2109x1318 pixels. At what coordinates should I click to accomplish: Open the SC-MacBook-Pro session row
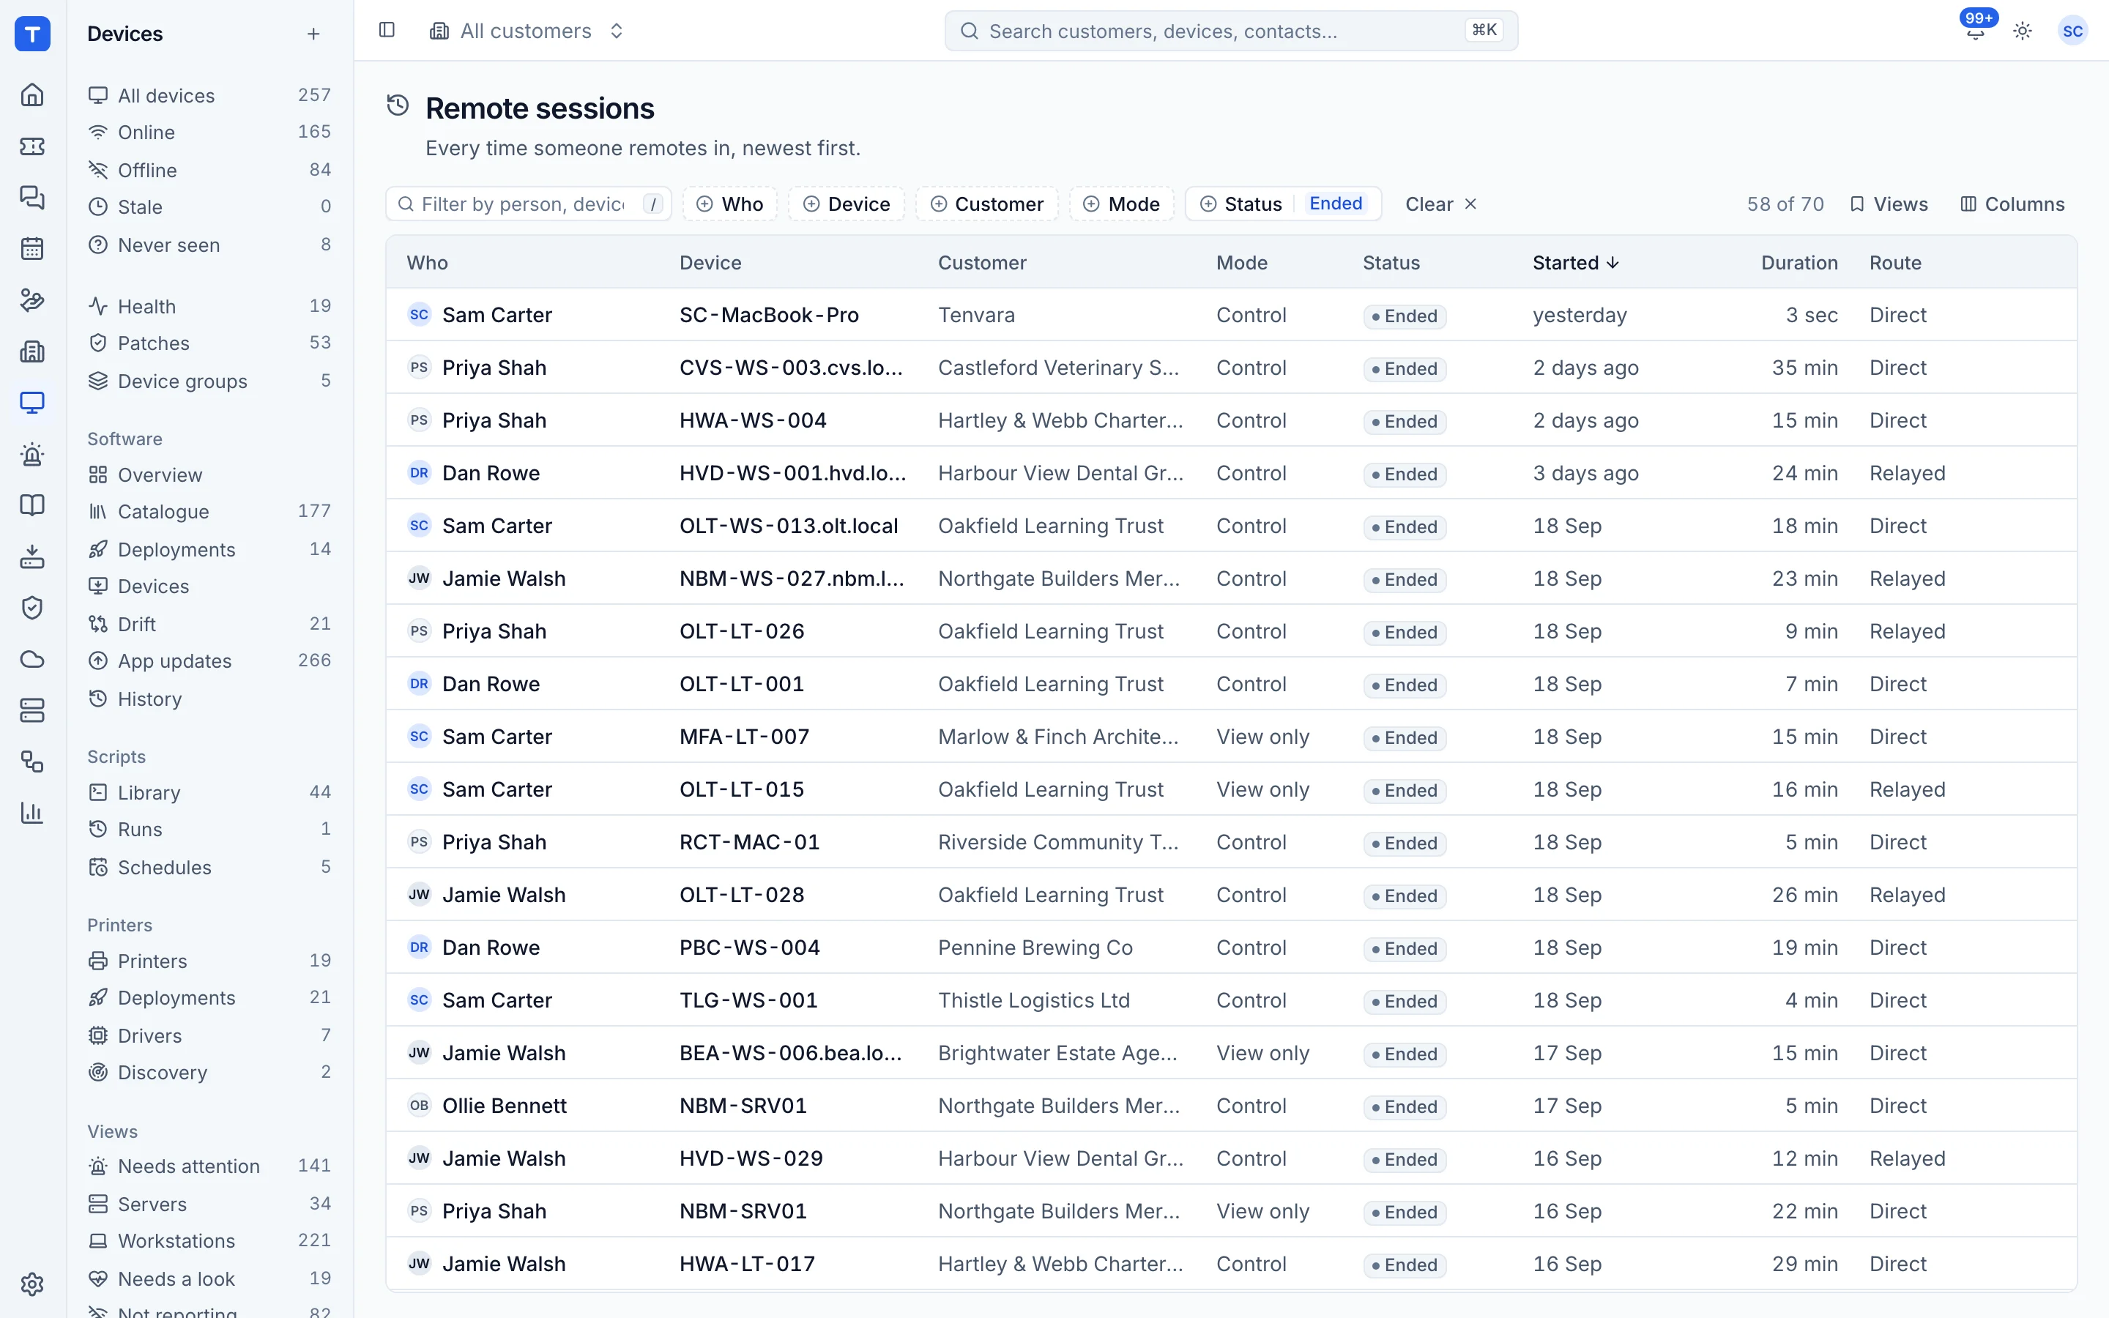point(1230,315)
